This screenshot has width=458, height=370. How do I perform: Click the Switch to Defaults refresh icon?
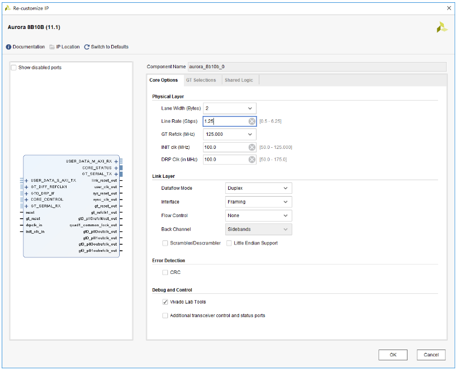(87, 47)
